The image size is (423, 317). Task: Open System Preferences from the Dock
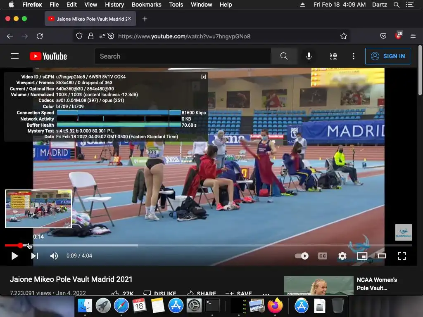pyautogui.click(x=194, y=305)
